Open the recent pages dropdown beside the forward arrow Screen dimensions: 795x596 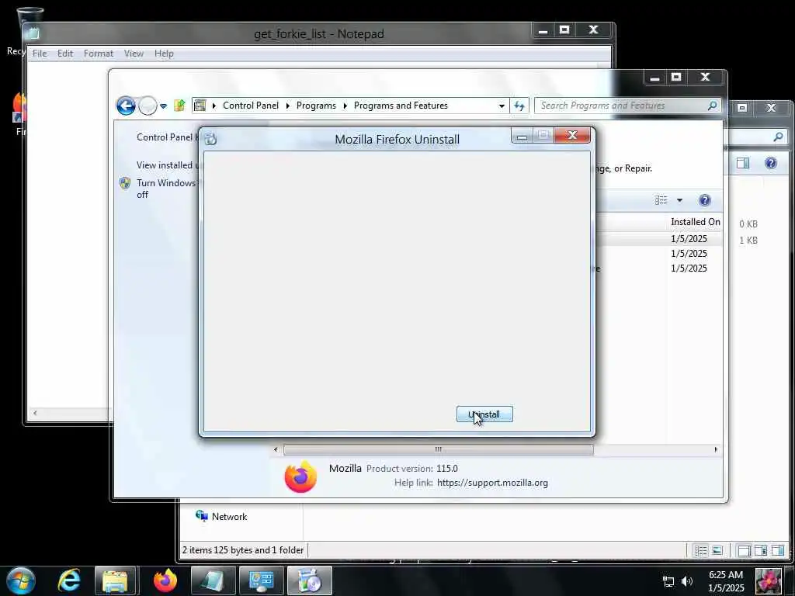(x=163, y=106)
